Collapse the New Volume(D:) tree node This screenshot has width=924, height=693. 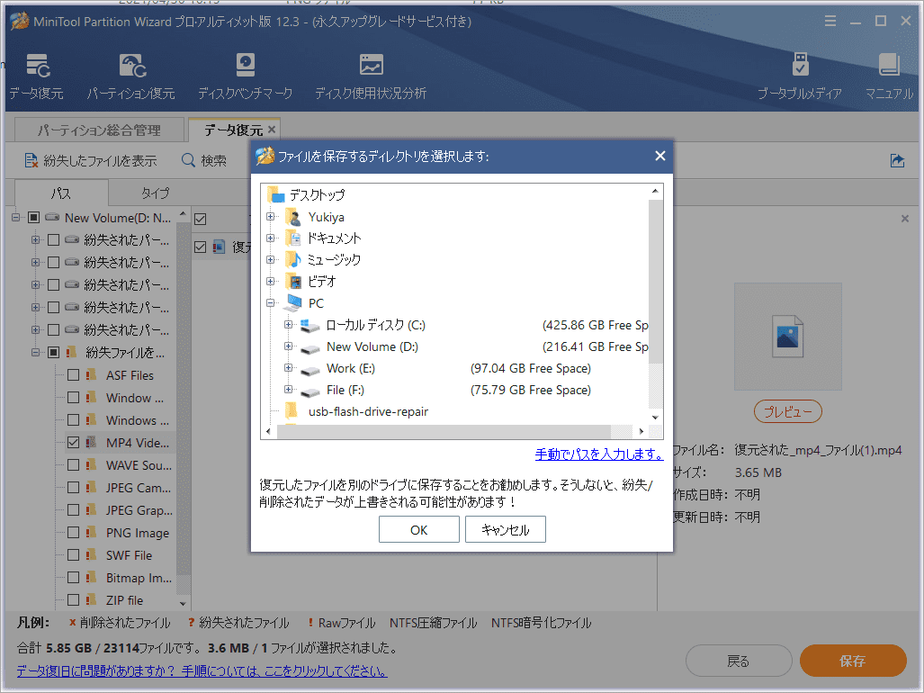tap(14, 217)
